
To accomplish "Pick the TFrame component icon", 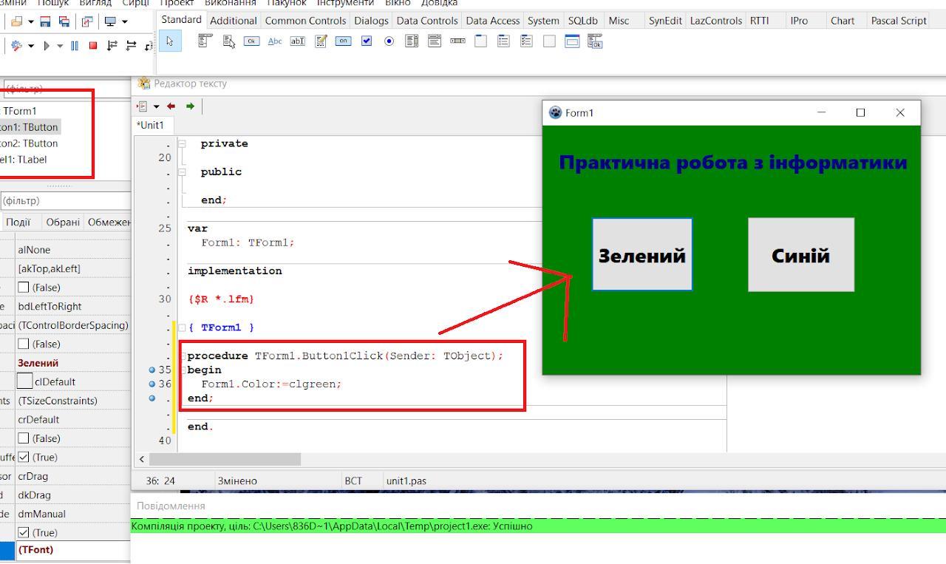I will click(572, 41).
